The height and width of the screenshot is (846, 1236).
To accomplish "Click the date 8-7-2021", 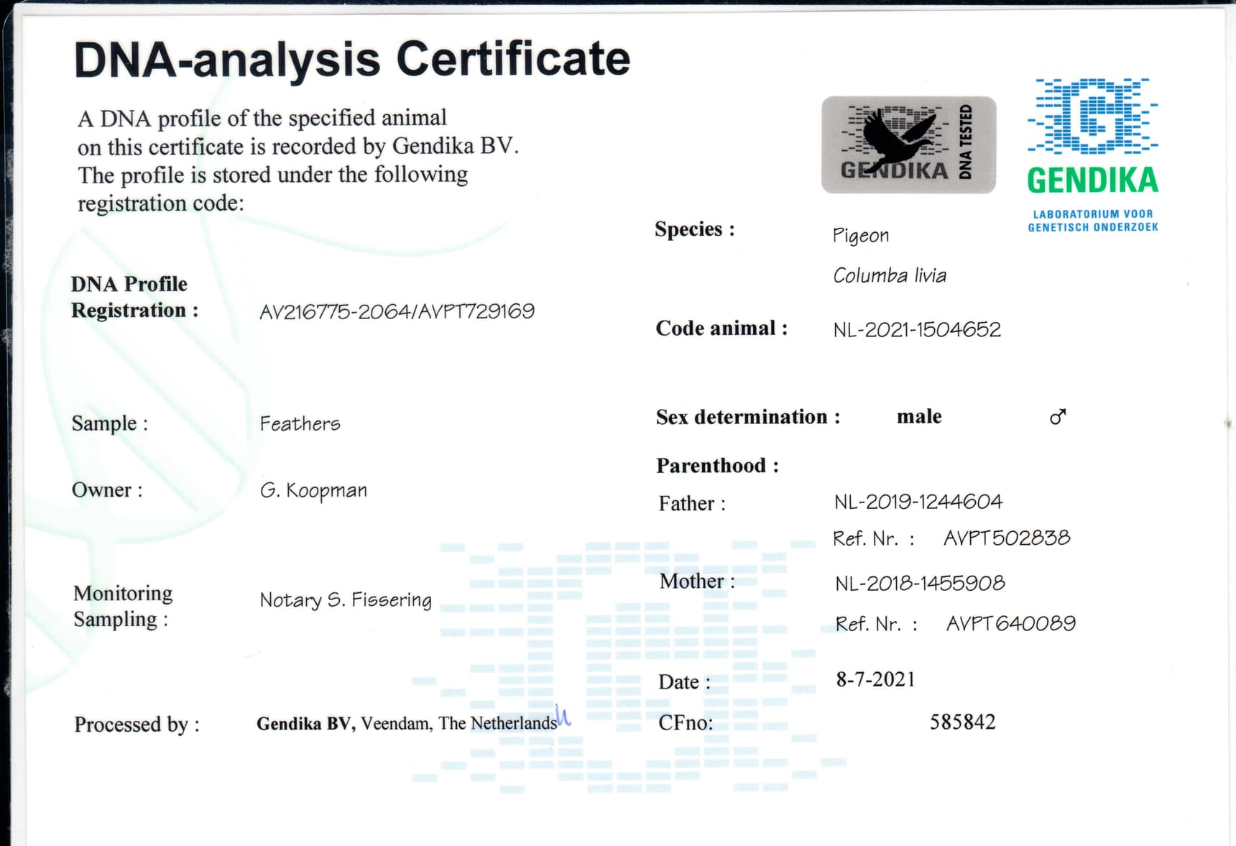I will (875, 679).
